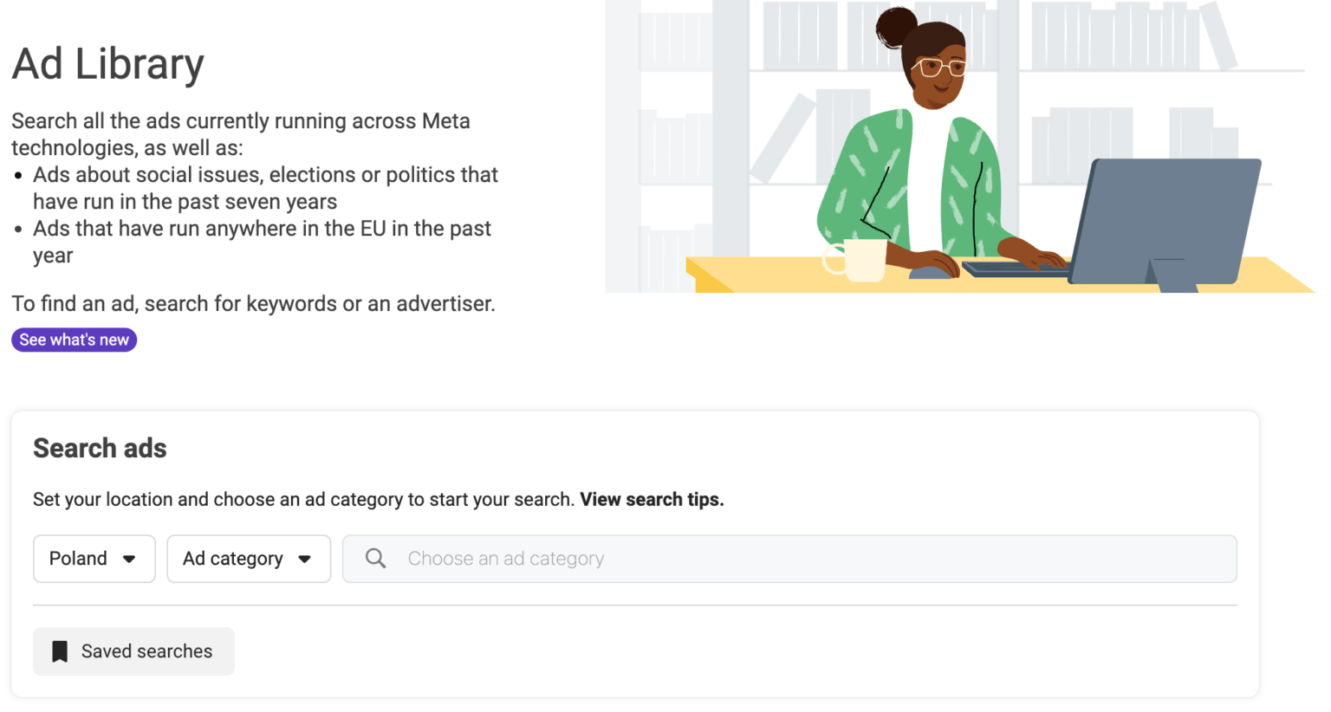Image resolution: width=1331 pixels, height=712 pixels.
Task: Click the woman's glasses in the illustration
Action: click(941, 67)
